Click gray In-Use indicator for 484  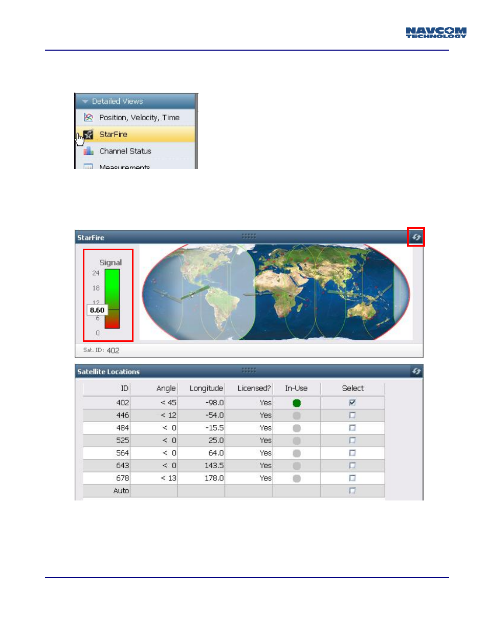[x=297, y=428]
